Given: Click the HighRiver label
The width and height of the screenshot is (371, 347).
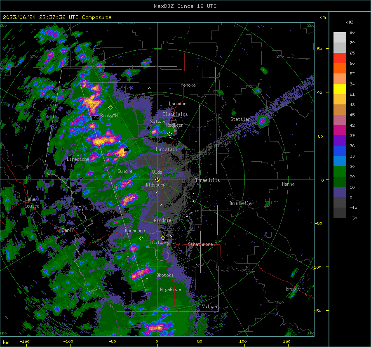Looking at the screenshot, I should pyautogui.click(x=171, y=290).
